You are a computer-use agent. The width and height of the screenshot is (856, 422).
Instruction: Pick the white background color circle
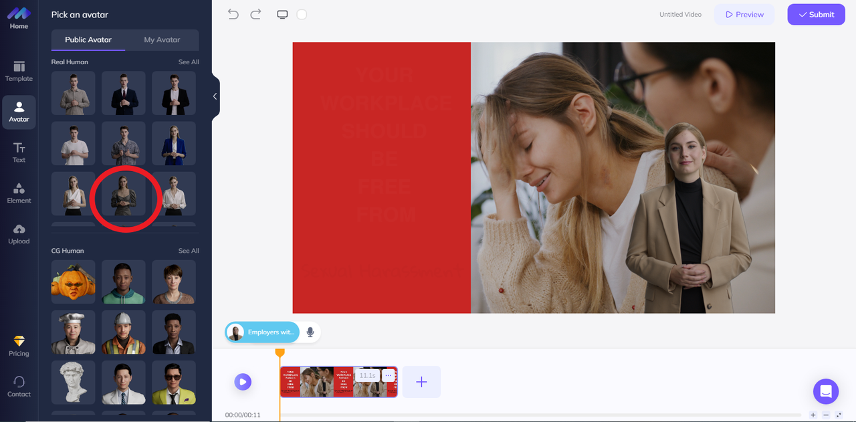coord(302,14)
